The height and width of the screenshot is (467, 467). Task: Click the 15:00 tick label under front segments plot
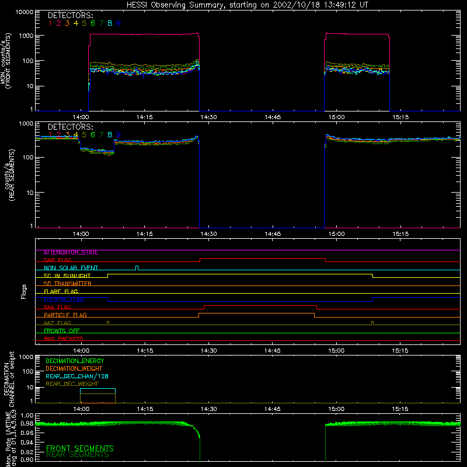pos(337,117)
